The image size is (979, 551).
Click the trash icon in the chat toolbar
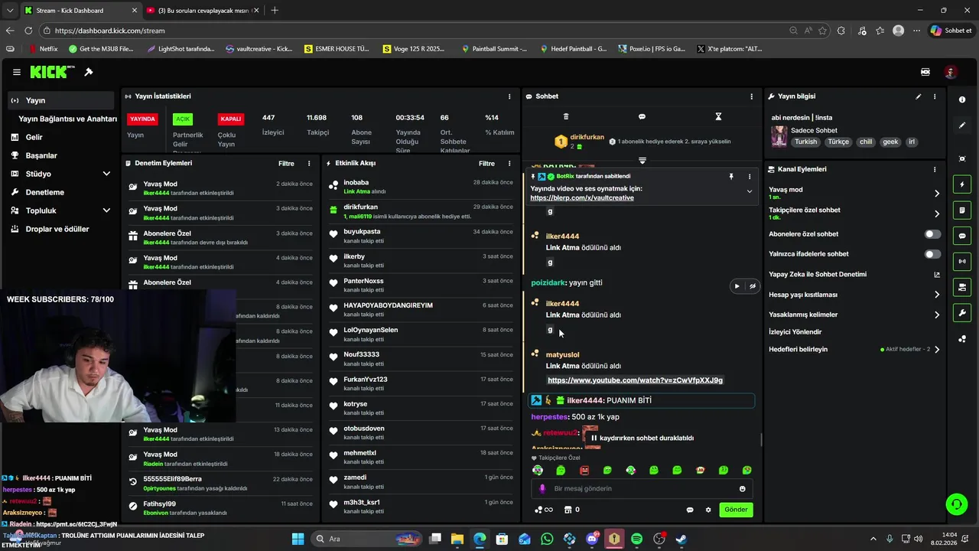pos(566,116)
